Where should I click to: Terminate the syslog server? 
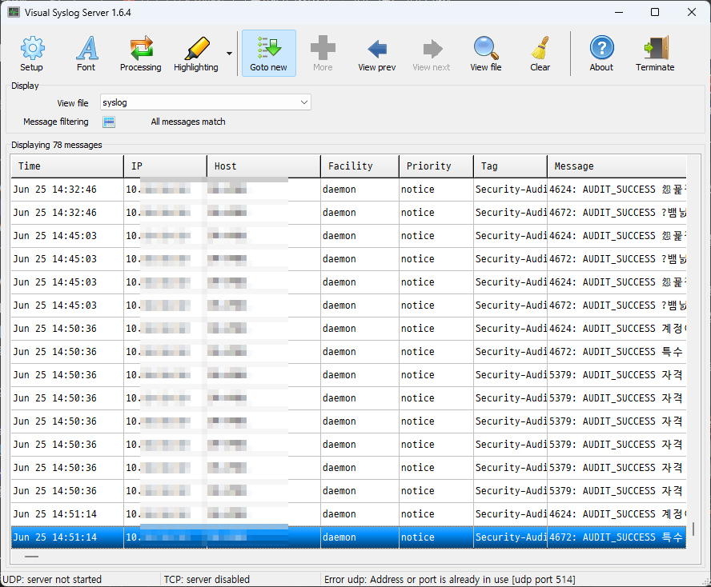pos(655,54)
